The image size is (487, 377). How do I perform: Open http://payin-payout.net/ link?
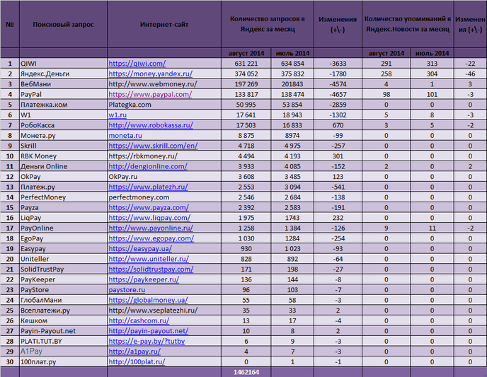click(149, 331)
